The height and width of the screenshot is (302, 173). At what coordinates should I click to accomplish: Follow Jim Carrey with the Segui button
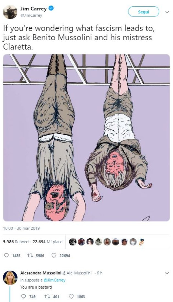[x=144, y=12]
